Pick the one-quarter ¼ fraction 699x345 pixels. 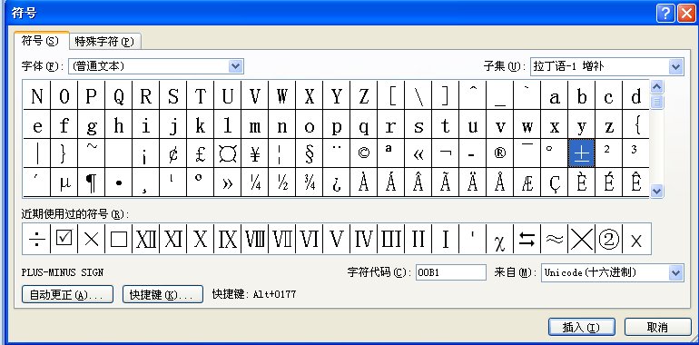[255, 182]
